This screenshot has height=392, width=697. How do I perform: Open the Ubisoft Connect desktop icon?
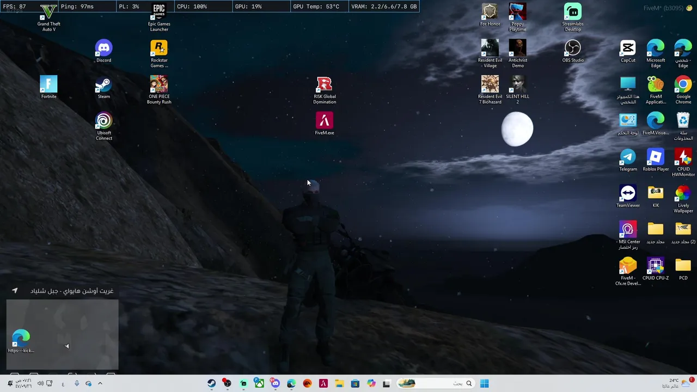coord(103,126)
